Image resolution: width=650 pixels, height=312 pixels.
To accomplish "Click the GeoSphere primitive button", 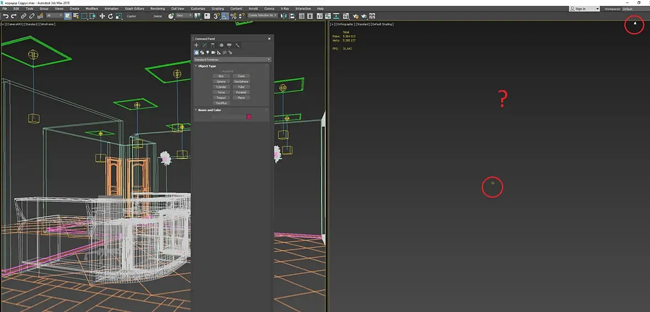I will click(x=241, y=82).
